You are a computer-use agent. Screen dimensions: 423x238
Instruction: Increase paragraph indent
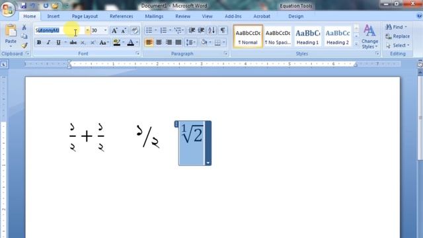pyautogui.click(x=201, y=30)
